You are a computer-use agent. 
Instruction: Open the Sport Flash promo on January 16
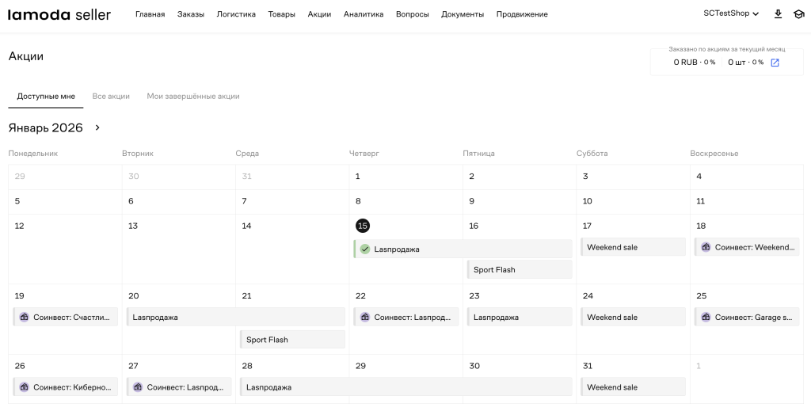click(x=519, y=270)
